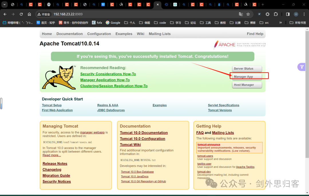Open the fofa bookmark

click(97, 23)
